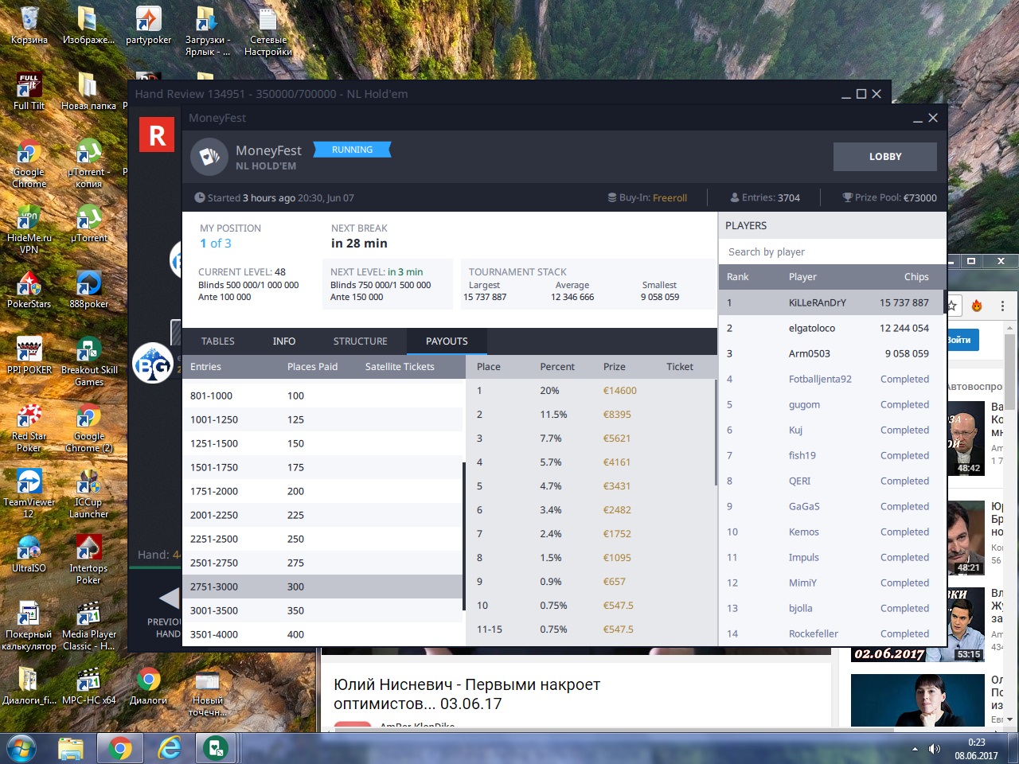Open Chrome browser menu (three dots)
The width and height of the screenshot is (1019, 764).
click(x=1002, y=306)
